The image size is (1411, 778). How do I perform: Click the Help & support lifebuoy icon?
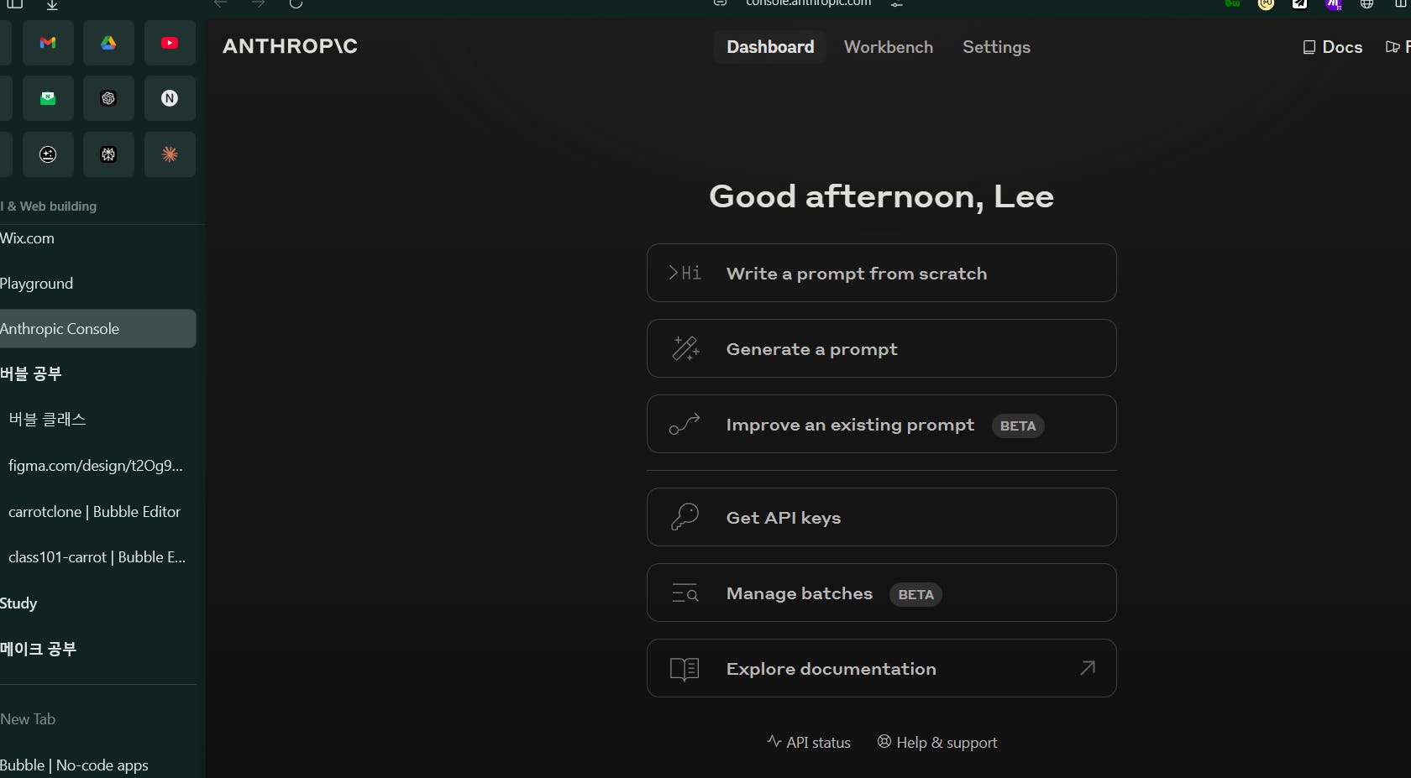point(884,741)
